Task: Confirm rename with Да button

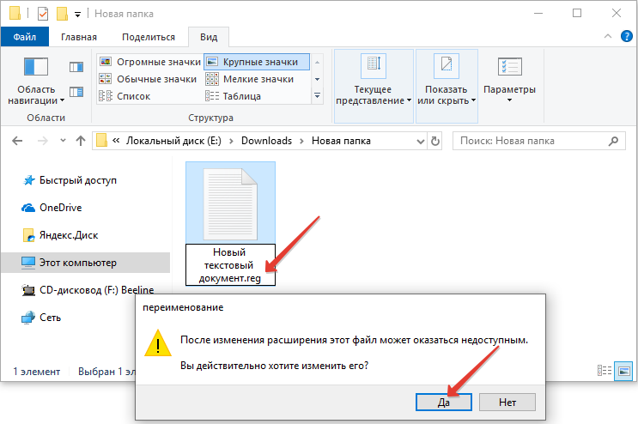Action: pyautogui.click(x=443, y=402)
